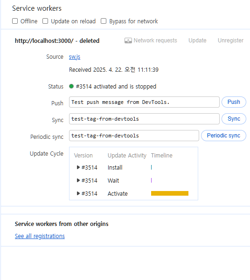Select the Received 2025. 4. 22. timestamp text
250x280 pixels.
point(114,69)
